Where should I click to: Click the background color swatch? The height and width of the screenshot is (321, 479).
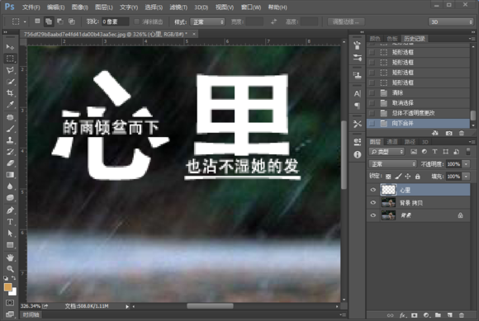click(x=14, y=292)
